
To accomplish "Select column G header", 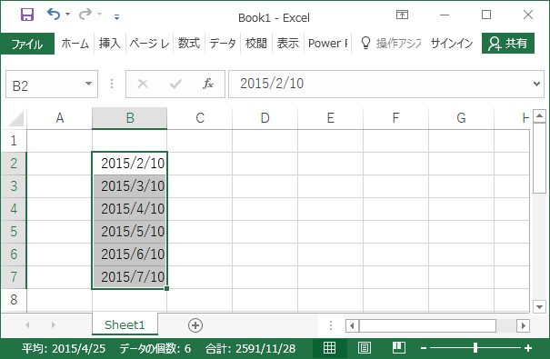I will point(461,118).
